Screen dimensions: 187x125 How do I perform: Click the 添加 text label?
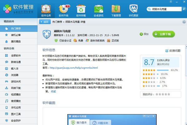pyautogui.click(x=146, y=34)
